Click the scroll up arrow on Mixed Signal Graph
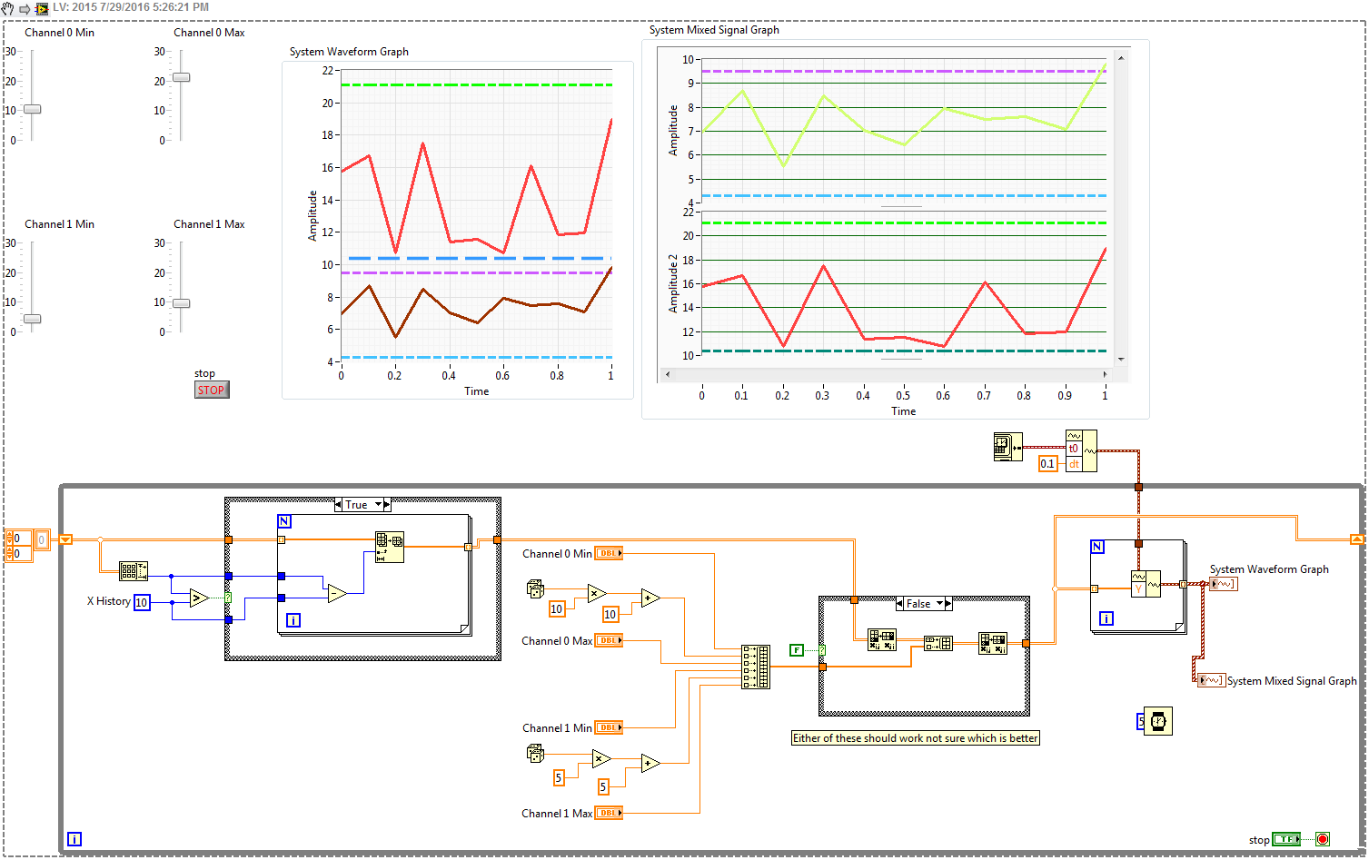The height and width of the screenshot is (860, 1369). [x=1121, y=58]
